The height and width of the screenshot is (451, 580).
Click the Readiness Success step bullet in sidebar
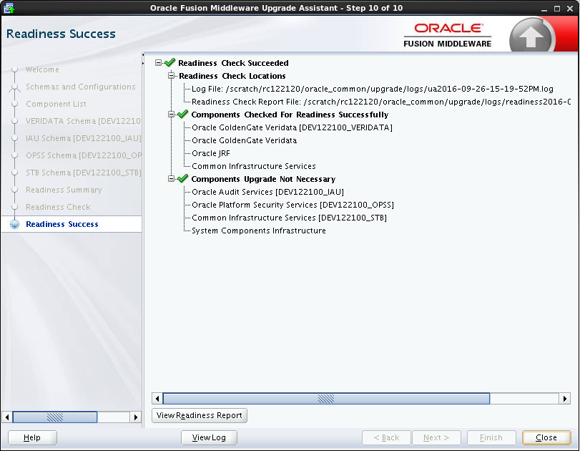14,224
